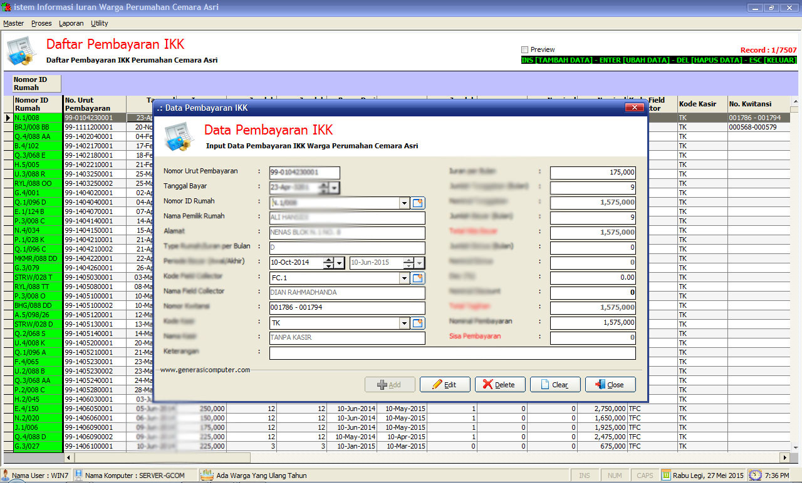Viewport: 802px width, 483px height.
Task: Open the Laporan menu
Action: click(x=71, y=23)
